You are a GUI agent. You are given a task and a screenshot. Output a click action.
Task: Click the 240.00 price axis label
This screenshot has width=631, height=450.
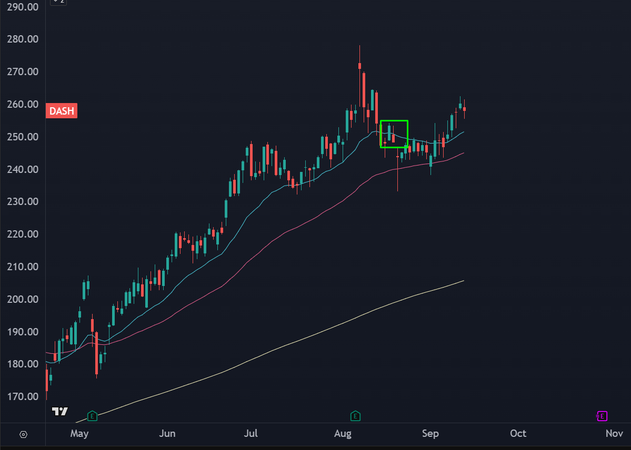[23, 169]
